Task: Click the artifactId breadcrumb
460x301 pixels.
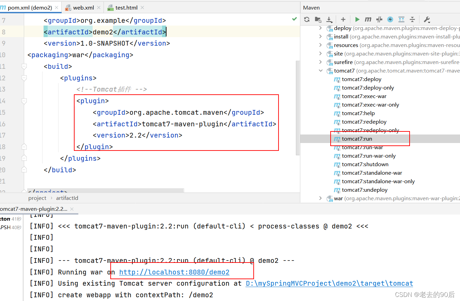Action: (67, 198)
